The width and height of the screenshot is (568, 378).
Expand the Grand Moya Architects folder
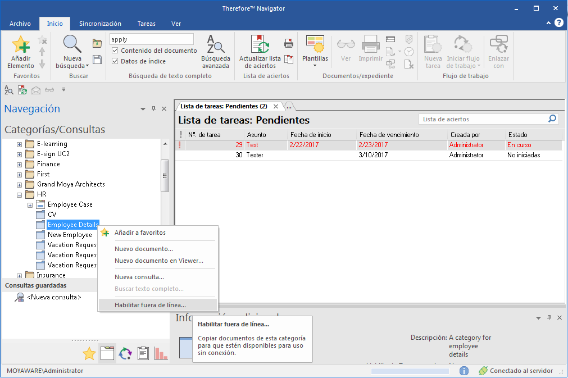point(20,185)
